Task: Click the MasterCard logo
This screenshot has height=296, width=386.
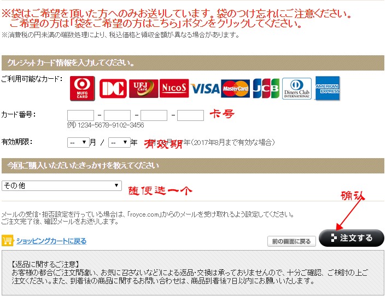Action: pos(236,88)
